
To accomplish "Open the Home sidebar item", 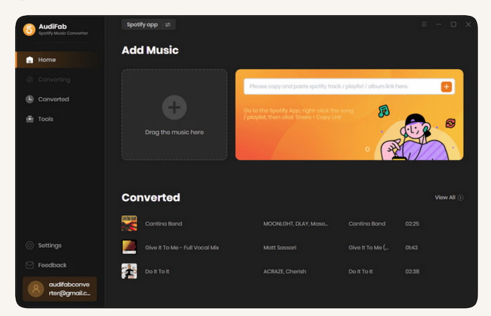I will click(x=58, y=59).
